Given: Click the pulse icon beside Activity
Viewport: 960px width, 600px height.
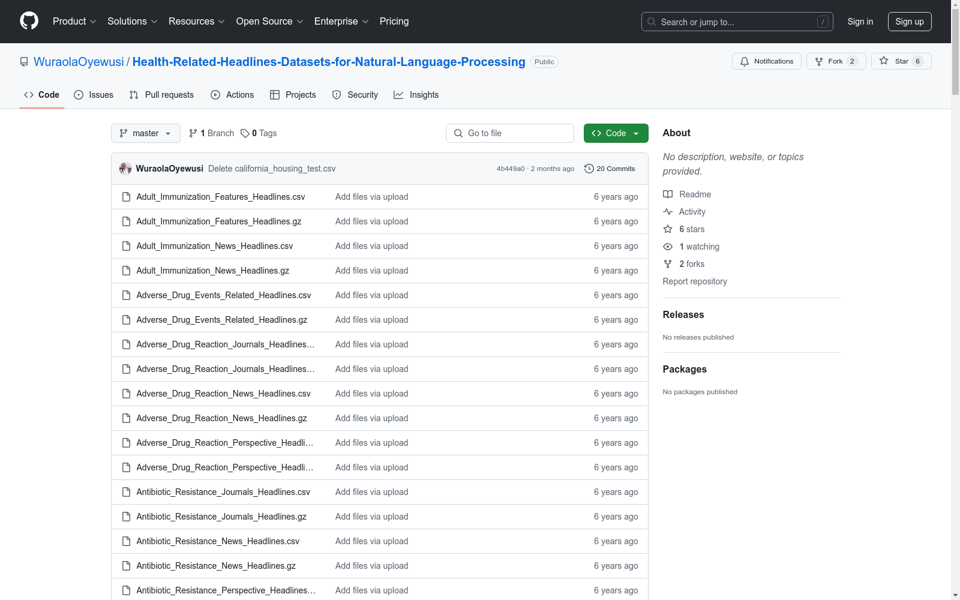Looking at the screenshot, I should 668,212.
